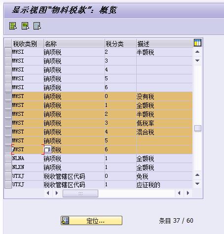Toggle the row marker for MWST 3 低税率

tap(8, 123)
